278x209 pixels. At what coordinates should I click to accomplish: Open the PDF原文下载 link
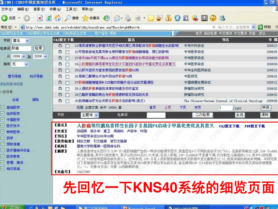click(x=255, y=126)
